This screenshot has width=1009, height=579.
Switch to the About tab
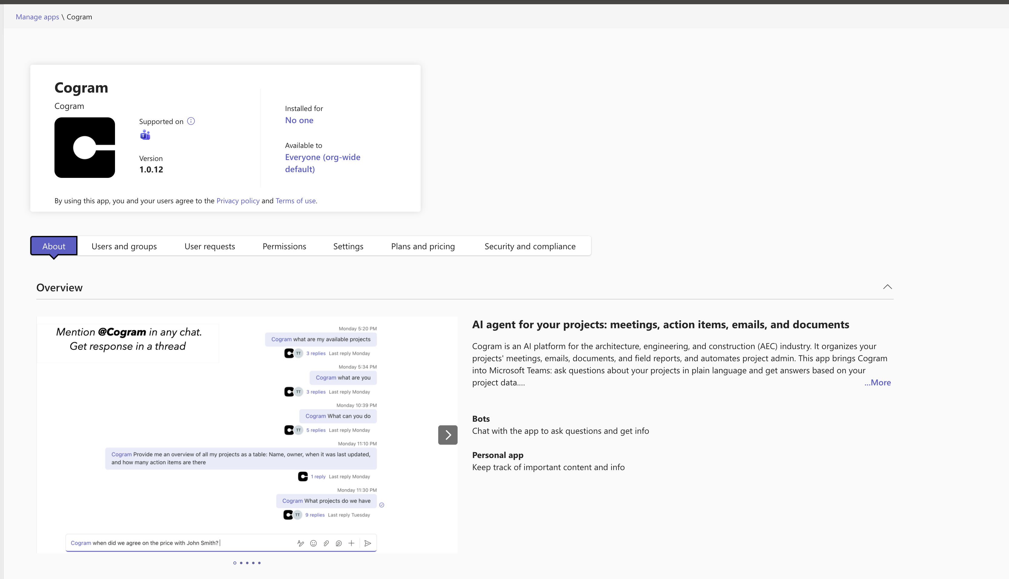[x=54, y=246]
